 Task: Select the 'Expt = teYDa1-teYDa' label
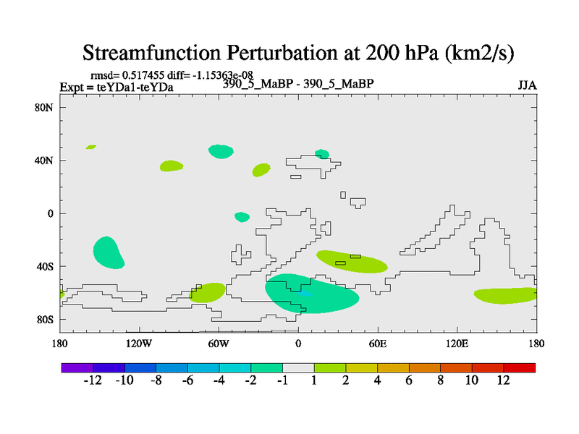click(116, 88)
